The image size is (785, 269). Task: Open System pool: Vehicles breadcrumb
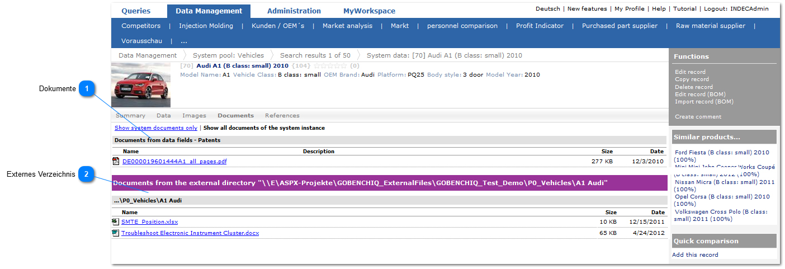(228, 55)
